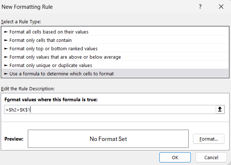Click the dialog resize grip in the bottom corner

[230, 164]
